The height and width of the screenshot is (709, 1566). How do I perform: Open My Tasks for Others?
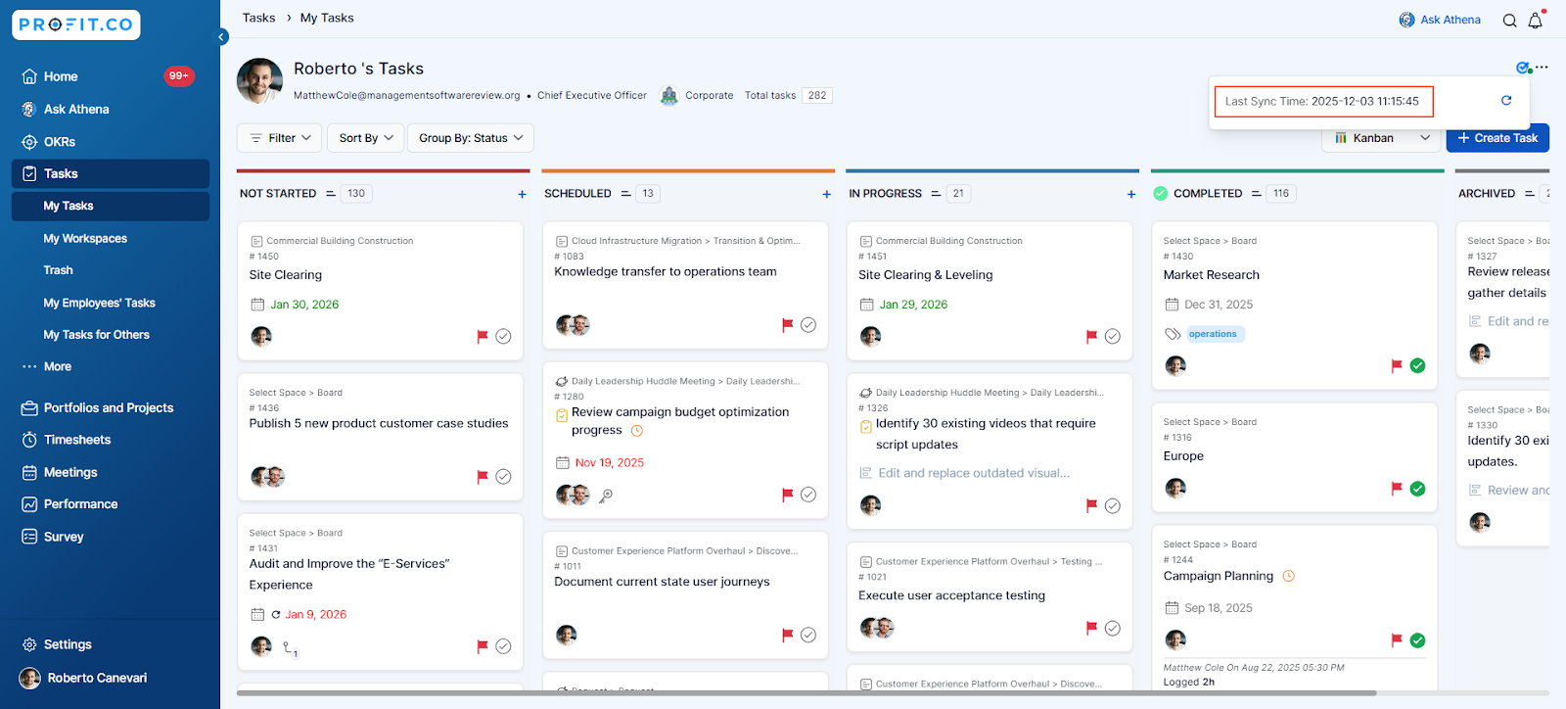[x=96, y=335]
